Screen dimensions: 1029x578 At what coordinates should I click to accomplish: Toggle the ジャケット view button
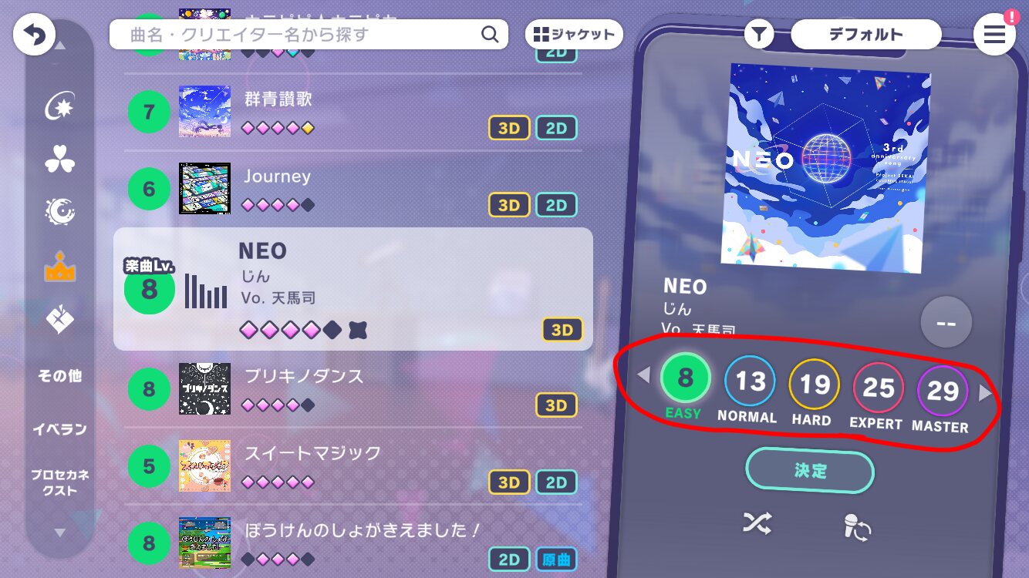[x=575, y=35]
